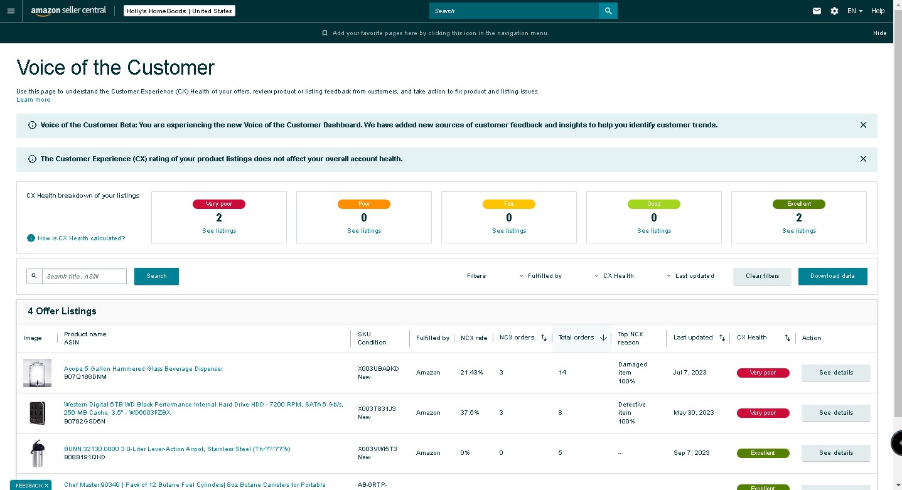Open the EN language dropdown

point(855,11)
